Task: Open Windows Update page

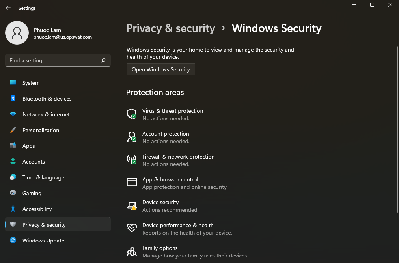Action: click(x=58, y=241)
